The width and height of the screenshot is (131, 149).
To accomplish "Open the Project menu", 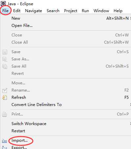I will 71,11.
